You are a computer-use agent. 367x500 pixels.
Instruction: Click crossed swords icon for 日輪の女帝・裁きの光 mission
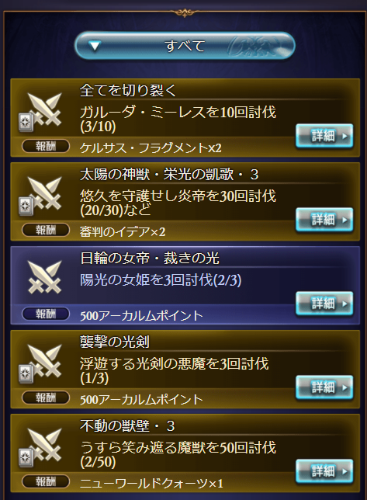pyautogui.click(x=45, y=277)
